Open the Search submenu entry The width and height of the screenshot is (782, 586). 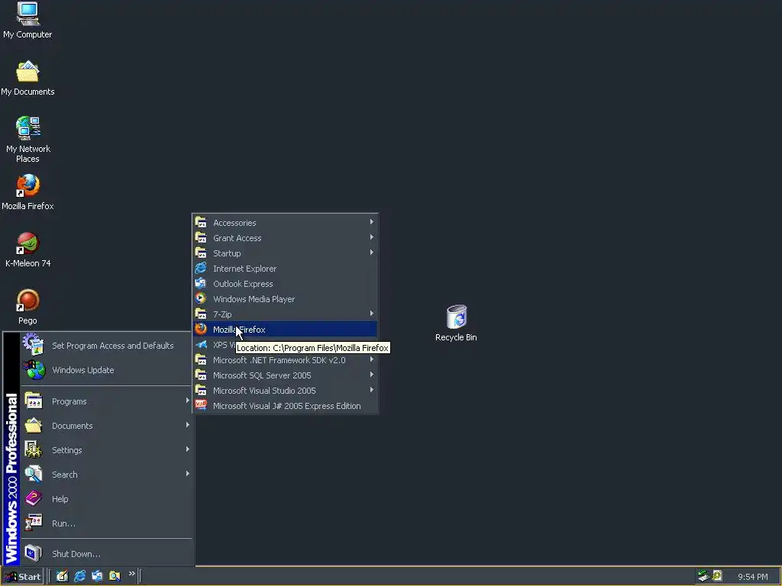[x=105, y=475]
